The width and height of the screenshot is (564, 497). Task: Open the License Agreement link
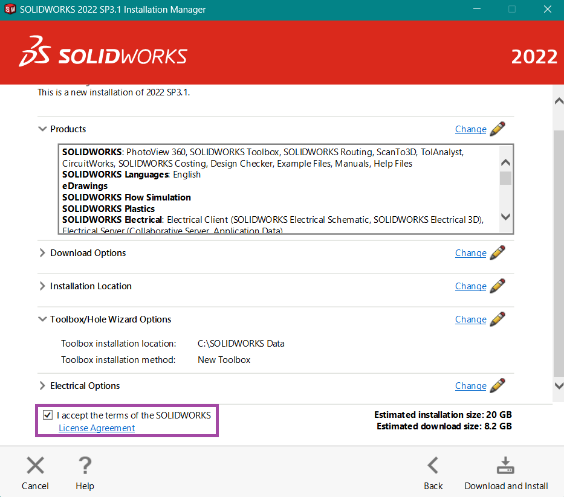[x=97, y=428]
